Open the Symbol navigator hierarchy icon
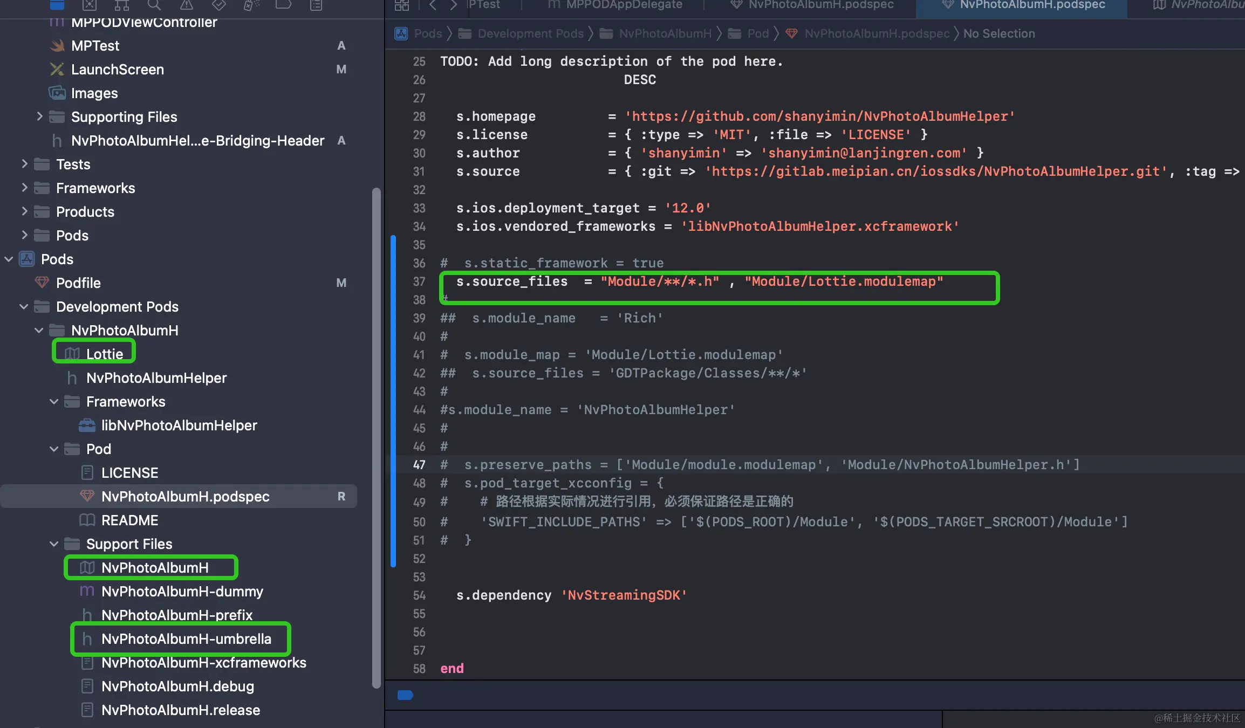 tap(122, 5)
